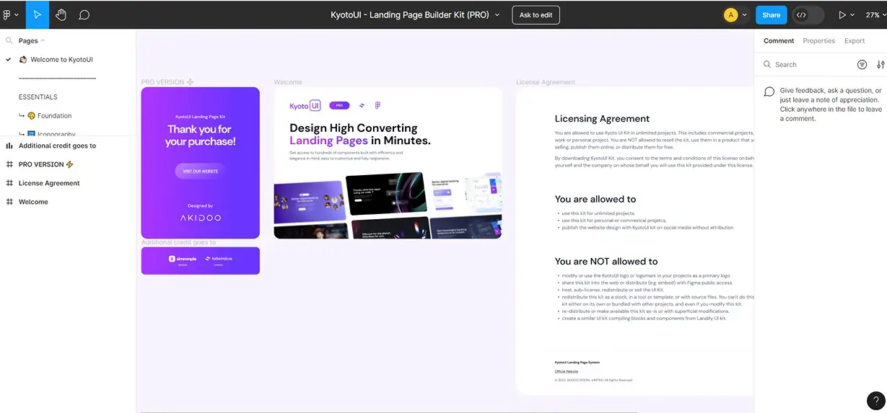The image size is (887, 413).
Task: Open the comment sort settings icon
Action: (881, 64)
